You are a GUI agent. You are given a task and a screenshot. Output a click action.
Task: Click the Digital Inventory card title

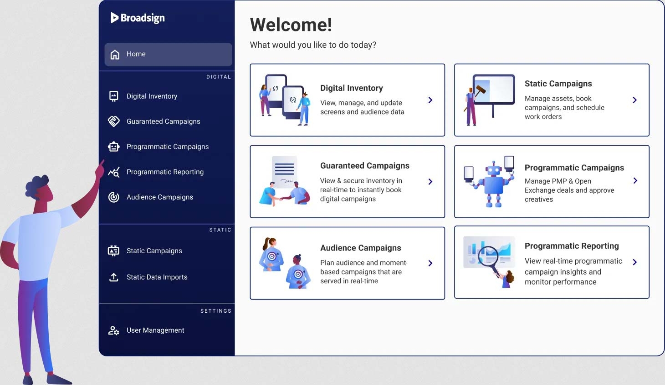[352, 88]
